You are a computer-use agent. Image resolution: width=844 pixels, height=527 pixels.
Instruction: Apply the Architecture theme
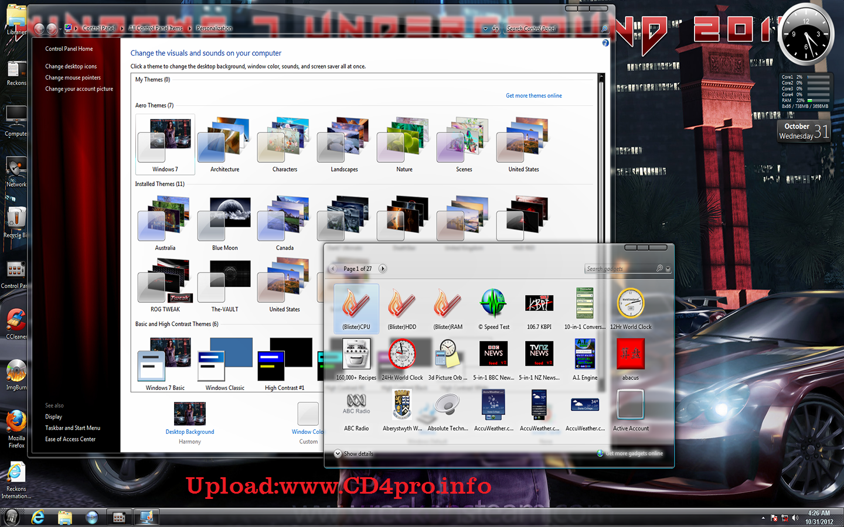pos(225,144)
